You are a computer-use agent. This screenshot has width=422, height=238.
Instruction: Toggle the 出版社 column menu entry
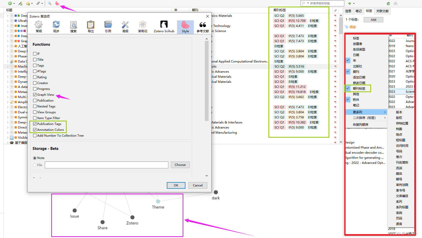pos(366,66)
